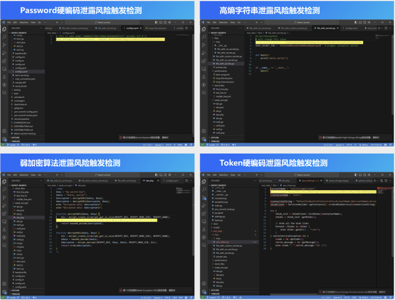Open Extensions icon in bottom-left weak-encryption window

4,214
